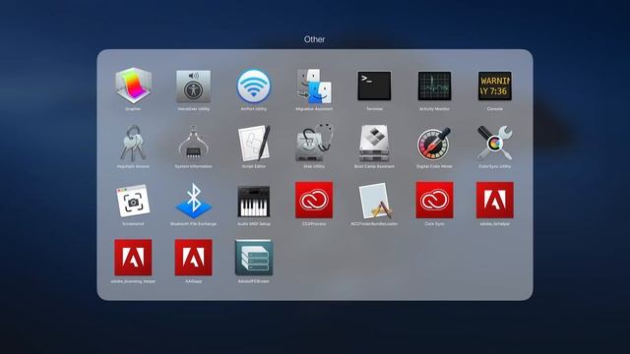Open ColorSync Utility
Screen dimensions: 630x354
tap(494, 144)
